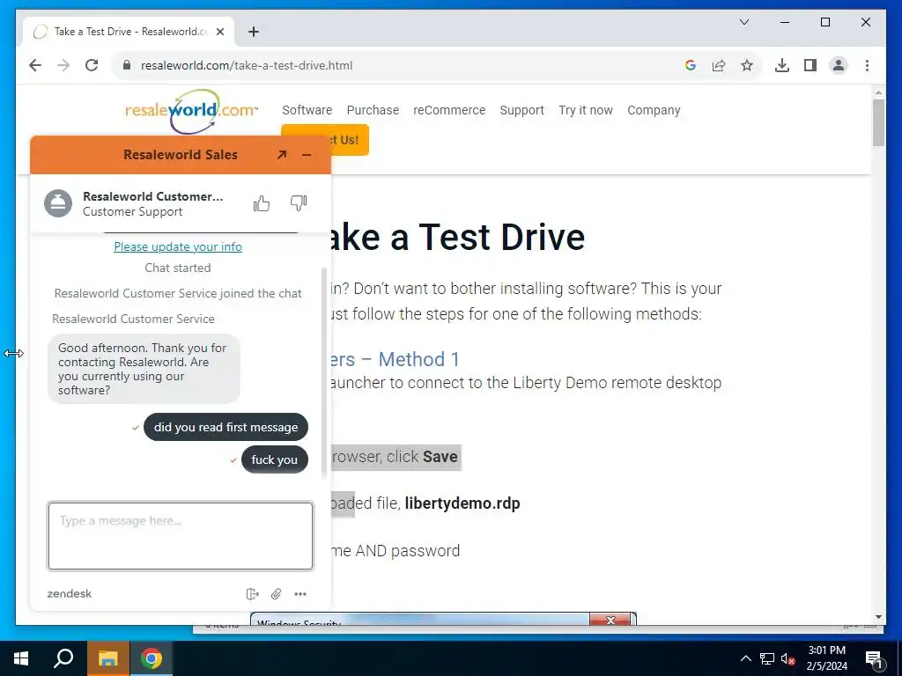Share this page icon
The image size is (902, 676).
pyautogui.click(x=719, y=65)
